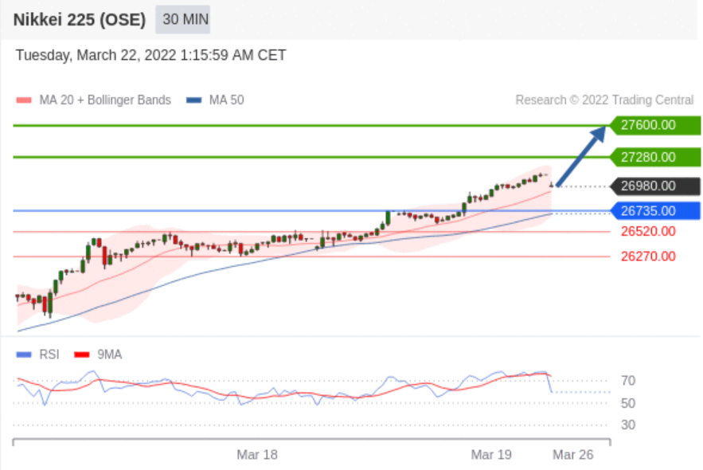Click the Nikkei 225 (OSE) title

coord(80,20)
